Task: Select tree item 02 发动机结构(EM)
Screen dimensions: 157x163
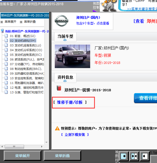Action: (x=23, y=40)
